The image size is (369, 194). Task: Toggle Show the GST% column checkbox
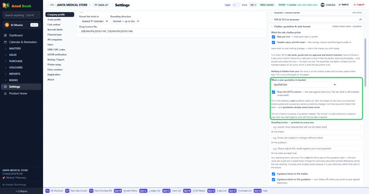273,92
